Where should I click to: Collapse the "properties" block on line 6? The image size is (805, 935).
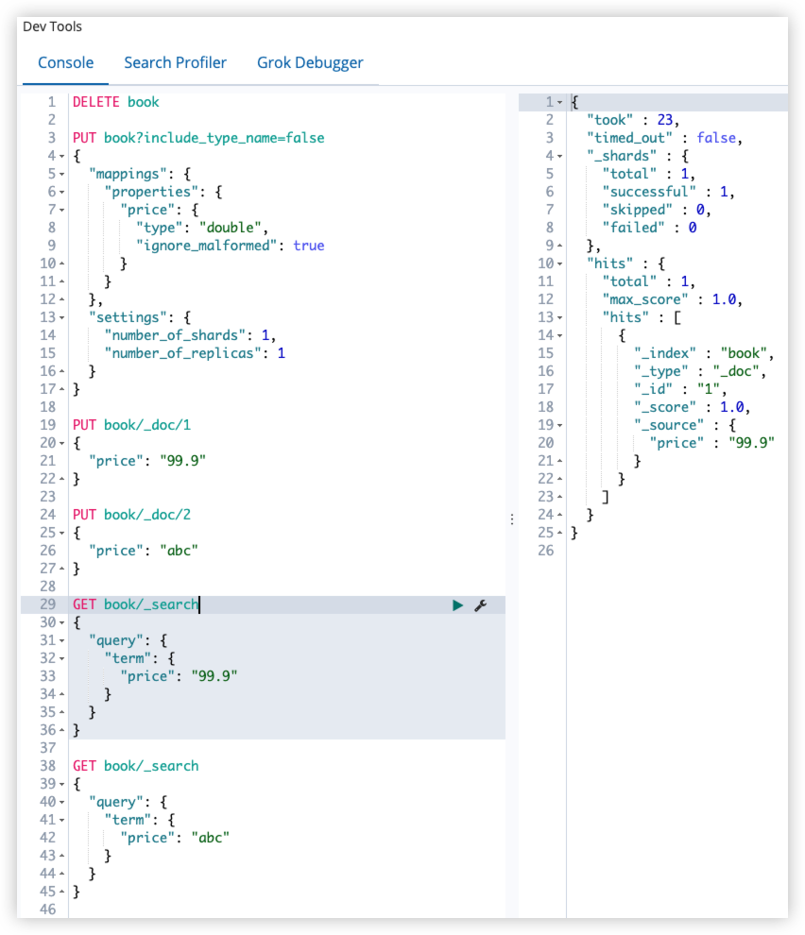click(62, 192)
